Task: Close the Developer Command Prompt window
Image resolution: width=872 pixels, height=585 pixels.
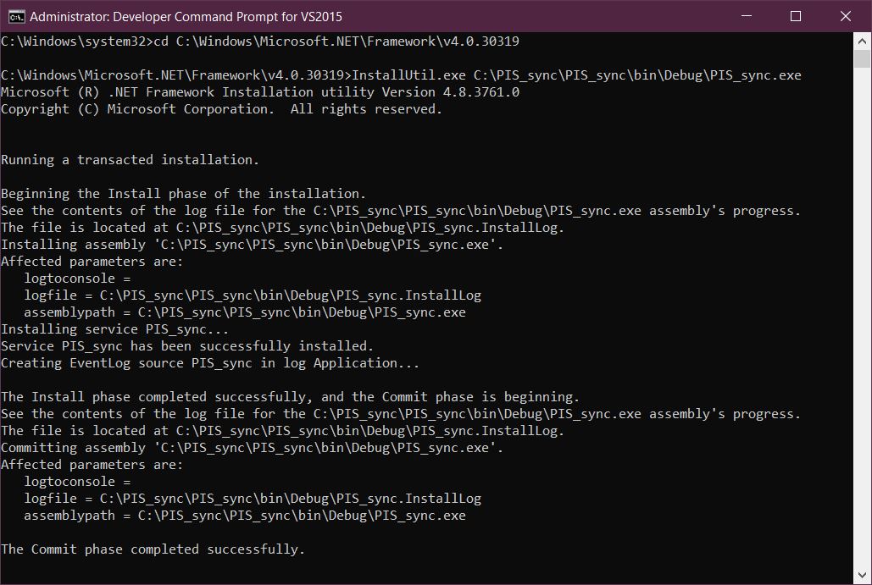Action: [844, 15]
